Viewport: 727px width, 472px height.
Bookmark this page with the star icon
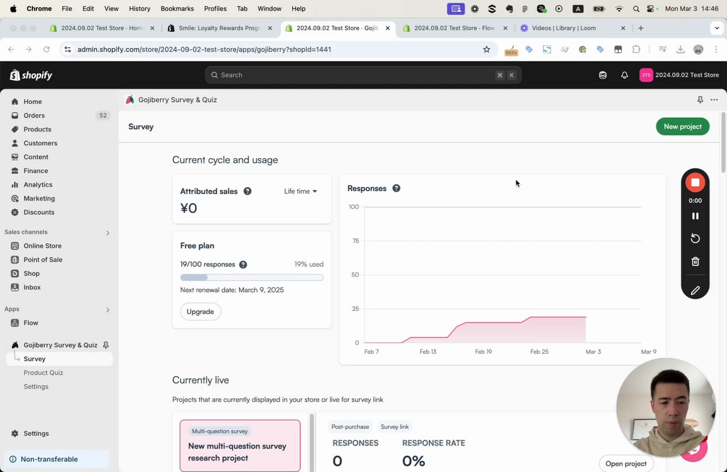click(486, 49)
